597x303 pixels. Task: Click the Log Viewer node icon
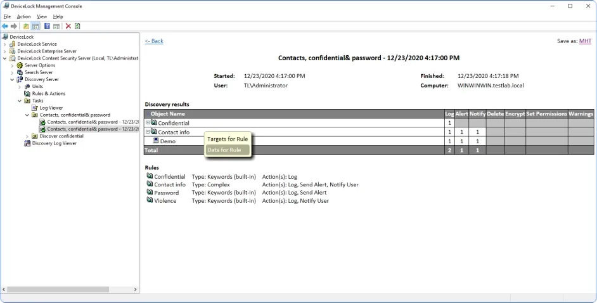point(35,108)
